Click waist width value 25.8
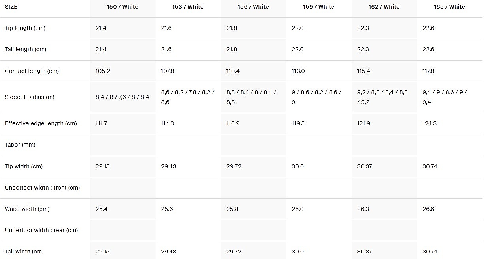488x259 pixels. [232, 209]
